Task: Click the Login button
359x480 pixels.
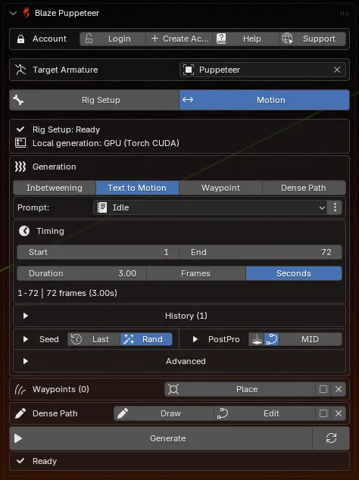Action: pyautogui.click(x=112, y=39)
